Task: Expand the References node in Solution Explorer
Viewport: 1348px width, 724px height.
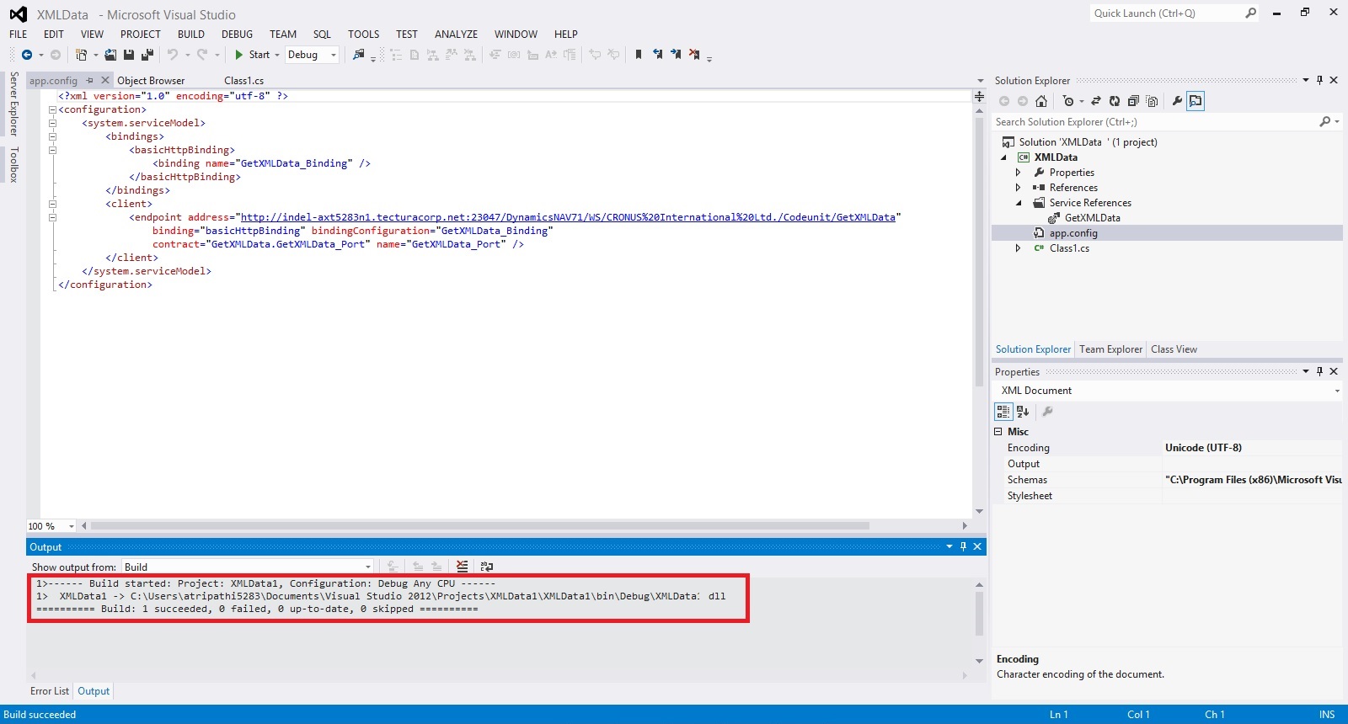Action: click(1018, 188)
